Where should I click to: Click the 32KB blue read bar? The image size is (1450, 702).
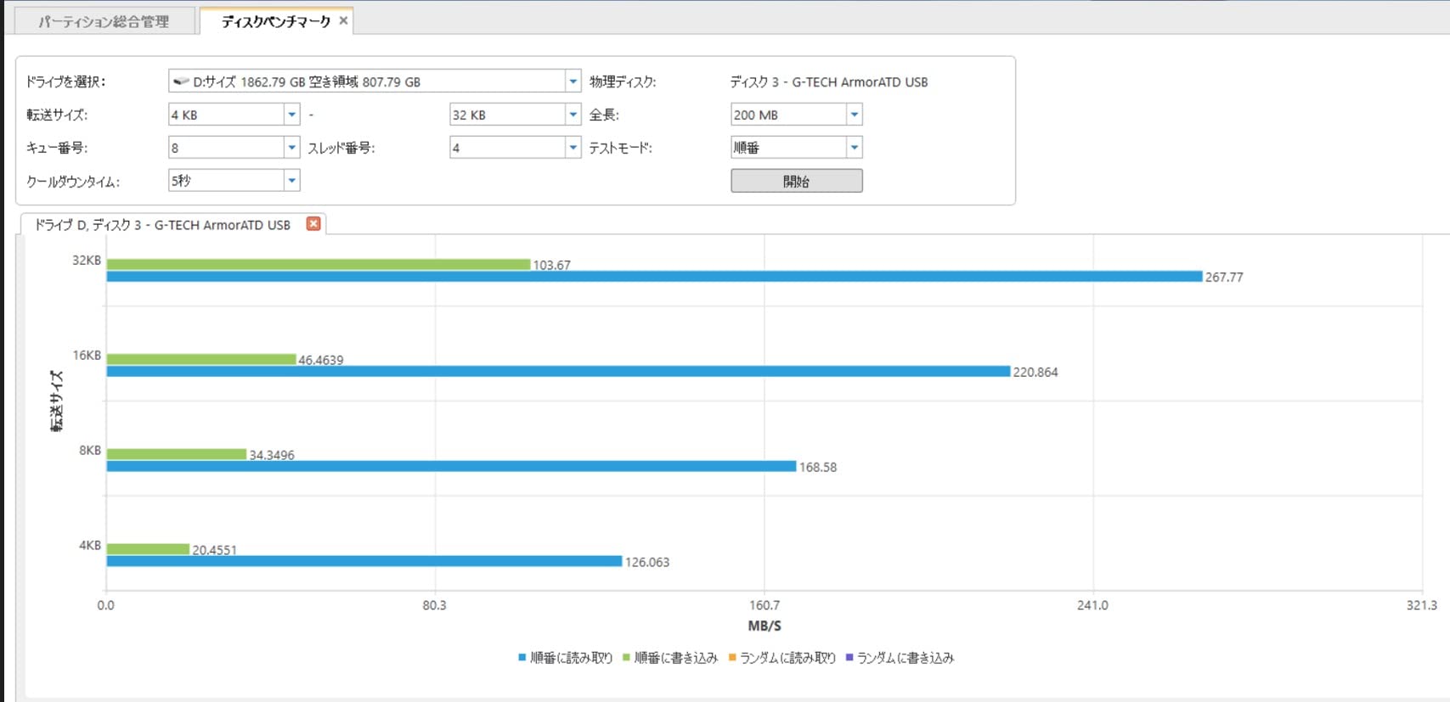click(x=654, y=277)
